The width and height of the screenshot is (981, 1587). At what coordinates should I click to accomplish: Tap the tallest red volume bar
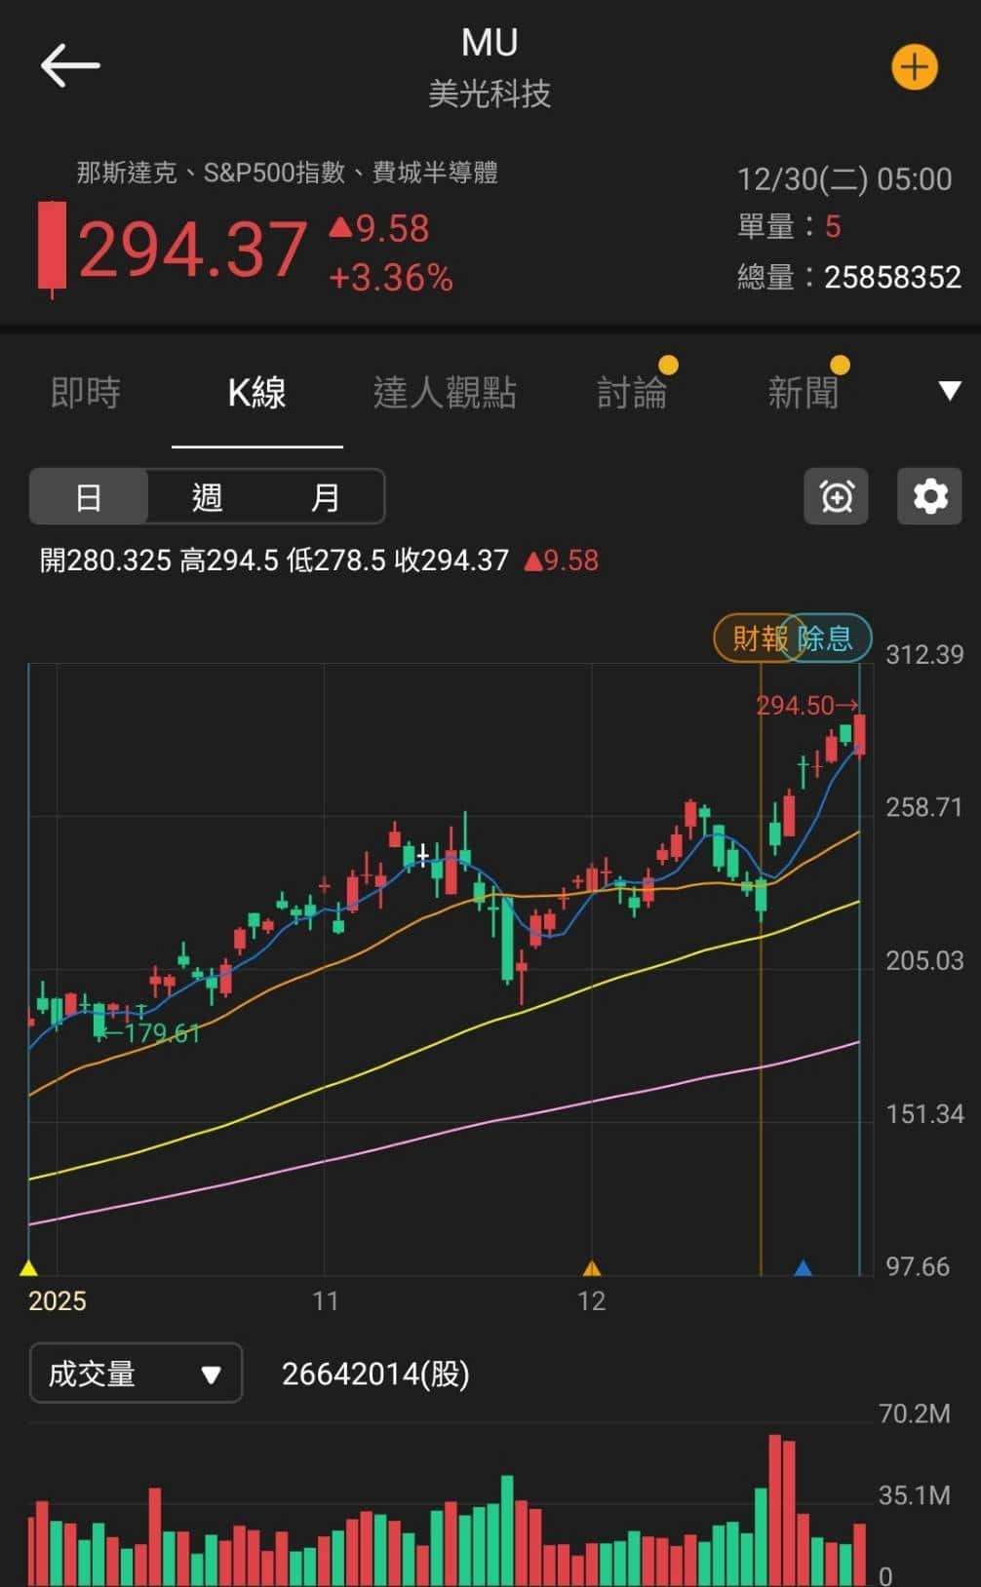pos(775,1509)
